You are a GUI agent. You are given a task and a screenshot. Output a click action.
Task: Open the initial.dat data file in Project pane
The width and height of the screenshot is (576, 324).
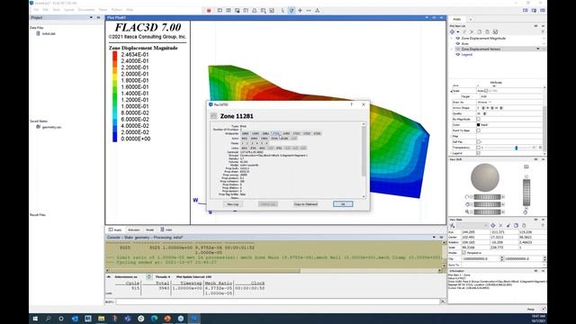[x=46, y=33]
